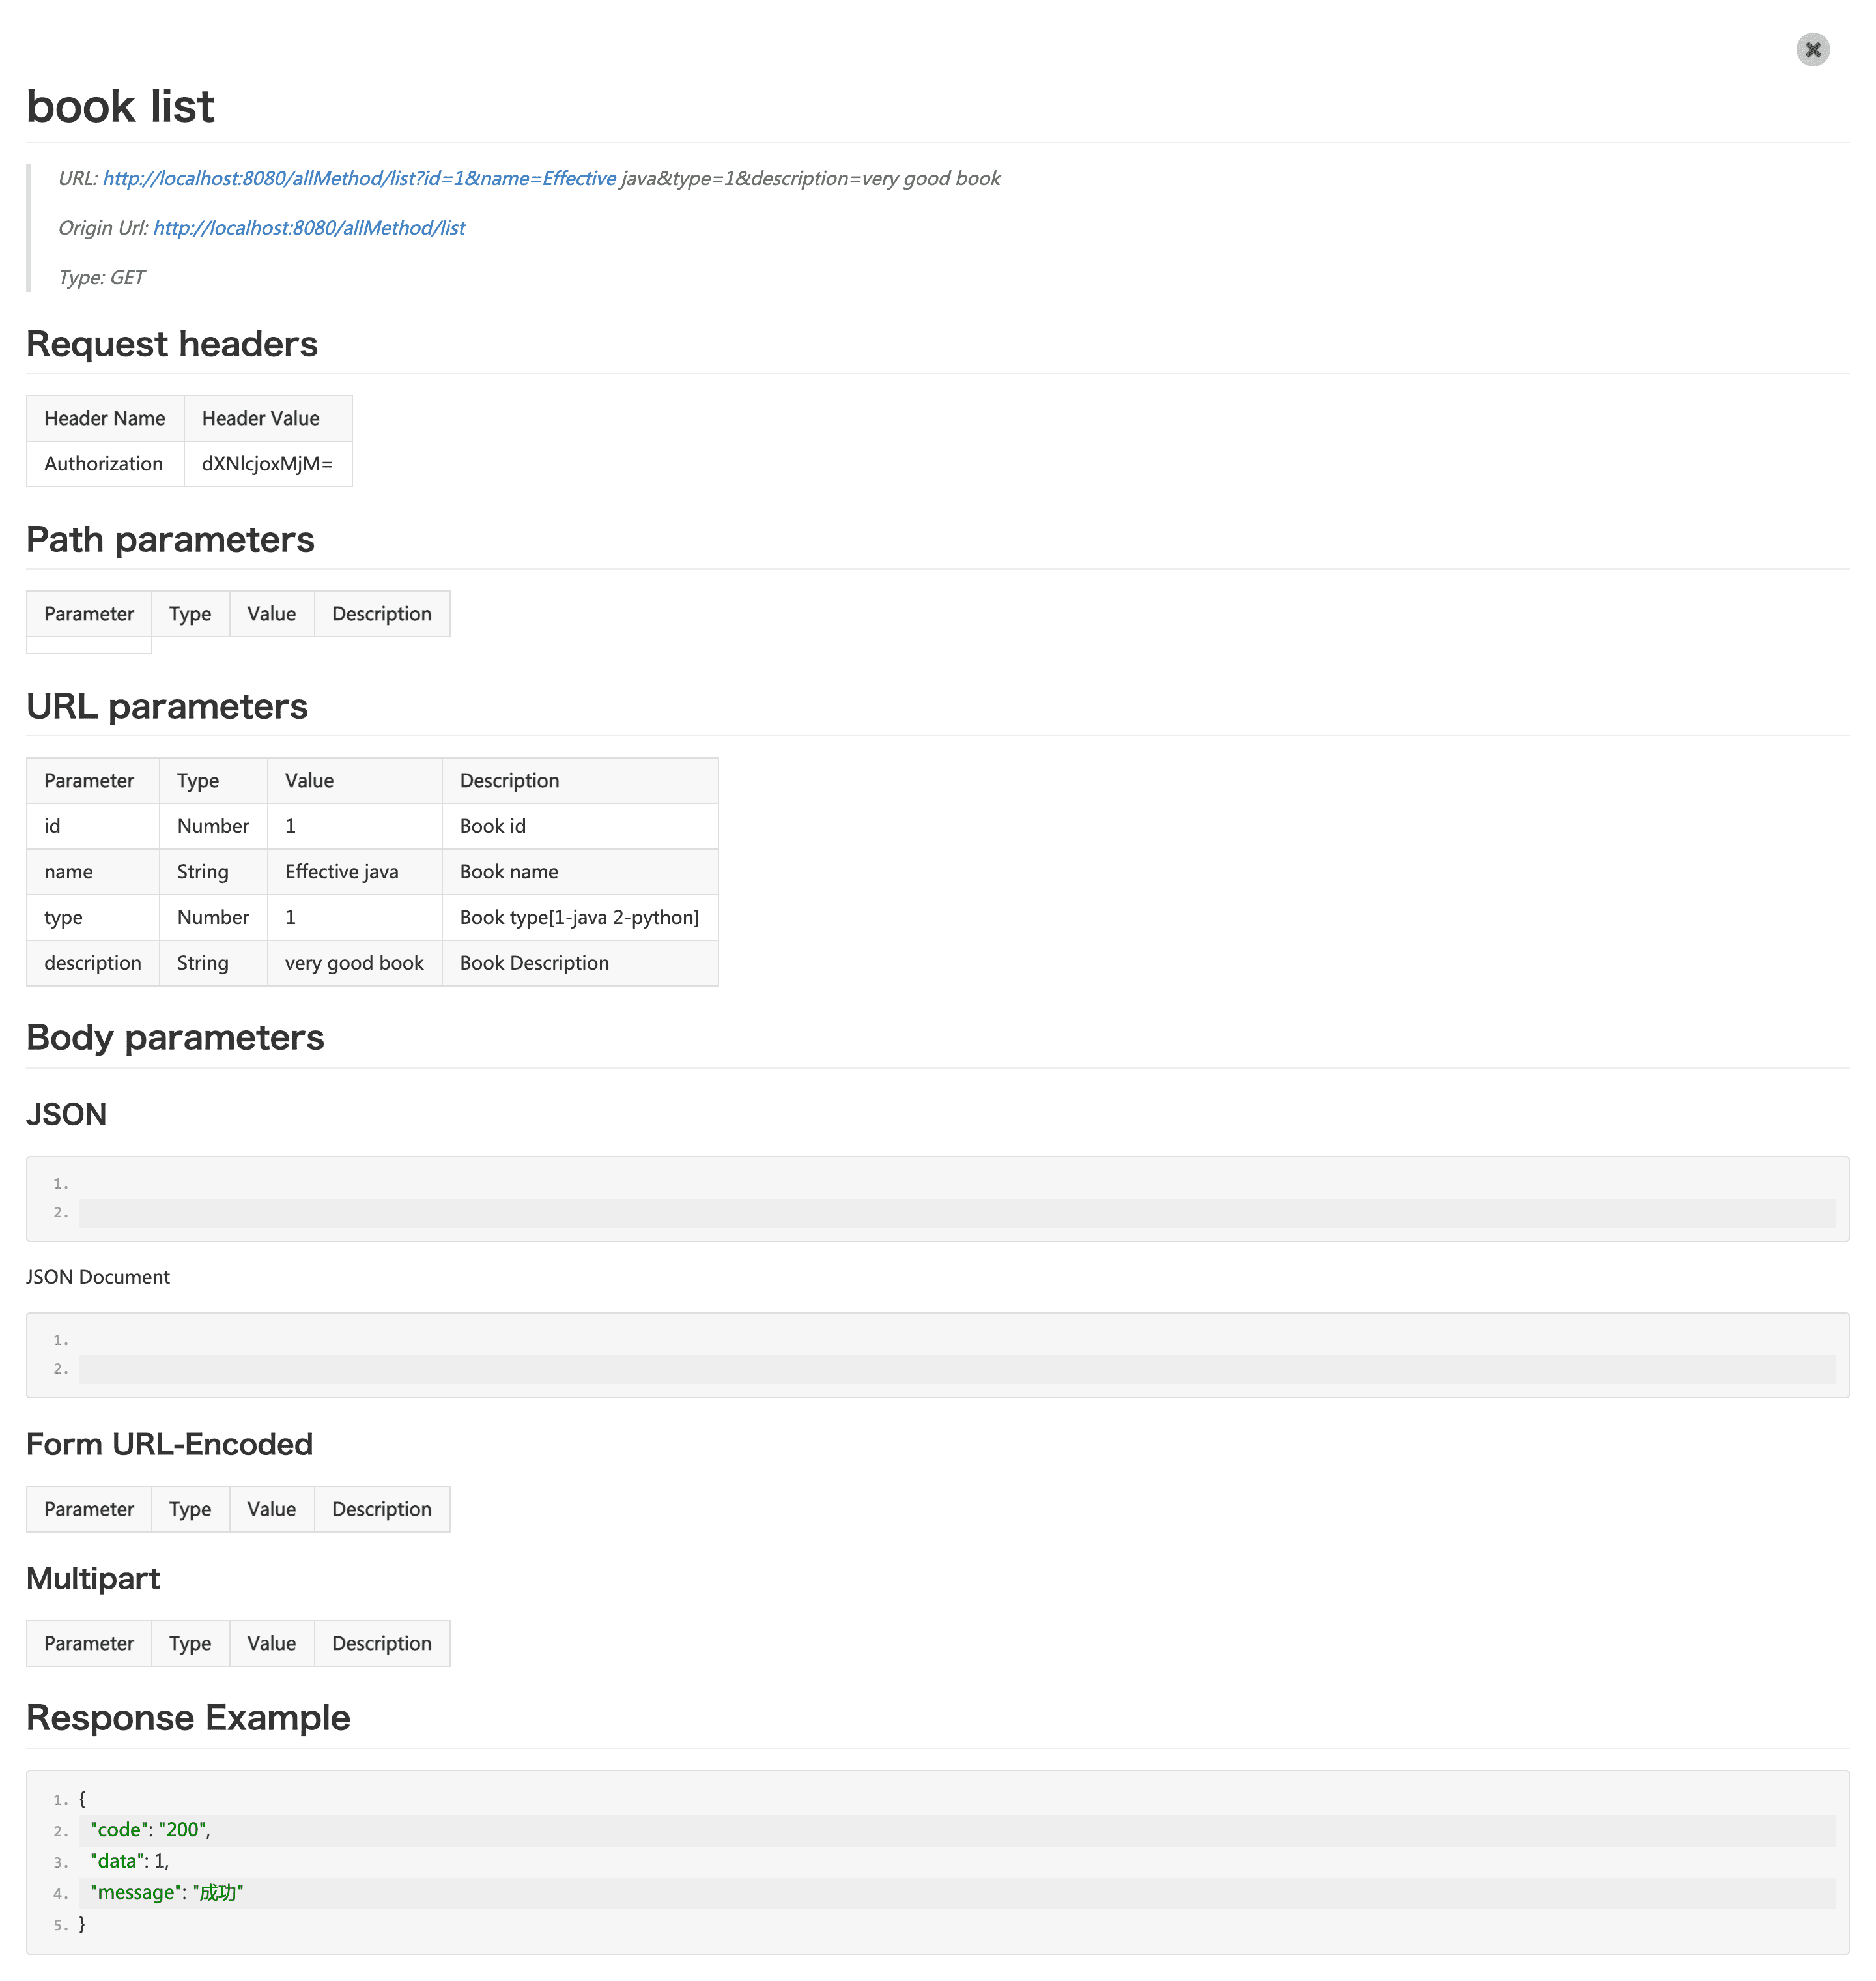
Task: Click inside the JSON Document code block
Action: click(x=936, y=1355)
